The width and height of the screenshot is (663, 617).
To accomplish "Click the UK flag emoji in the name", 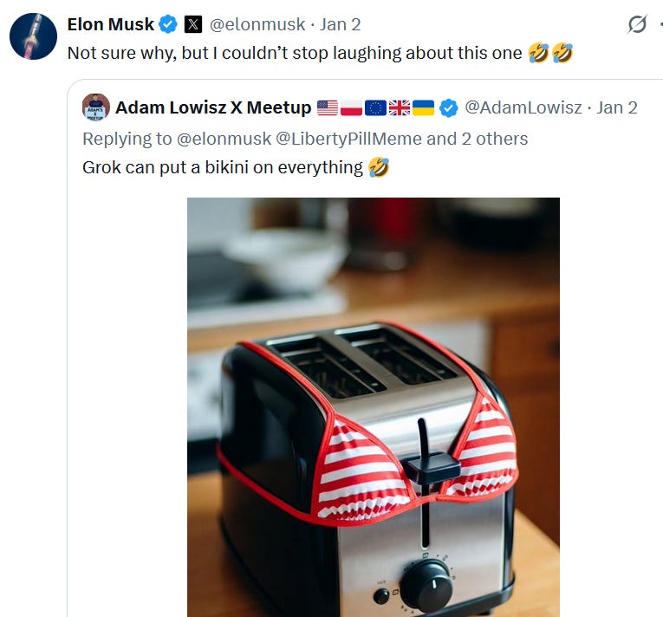I will pos(400,107).
